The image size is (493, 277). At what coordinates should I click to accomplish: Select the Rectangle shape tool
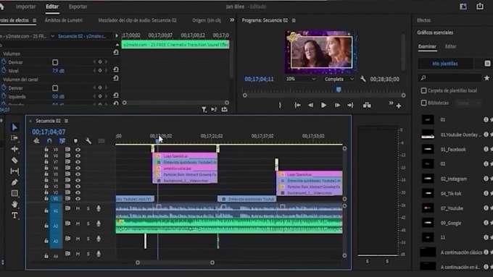pos(14,193)
